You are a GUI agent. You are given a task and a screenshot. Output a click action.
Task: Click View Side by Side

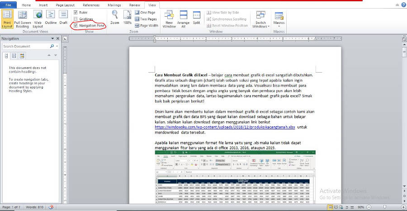pyautogui.click(x=222, y=13)
